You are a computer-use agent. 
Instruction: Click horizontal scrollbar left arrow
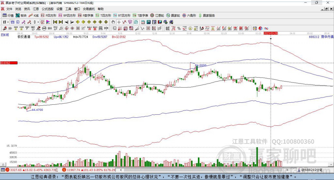121,170
